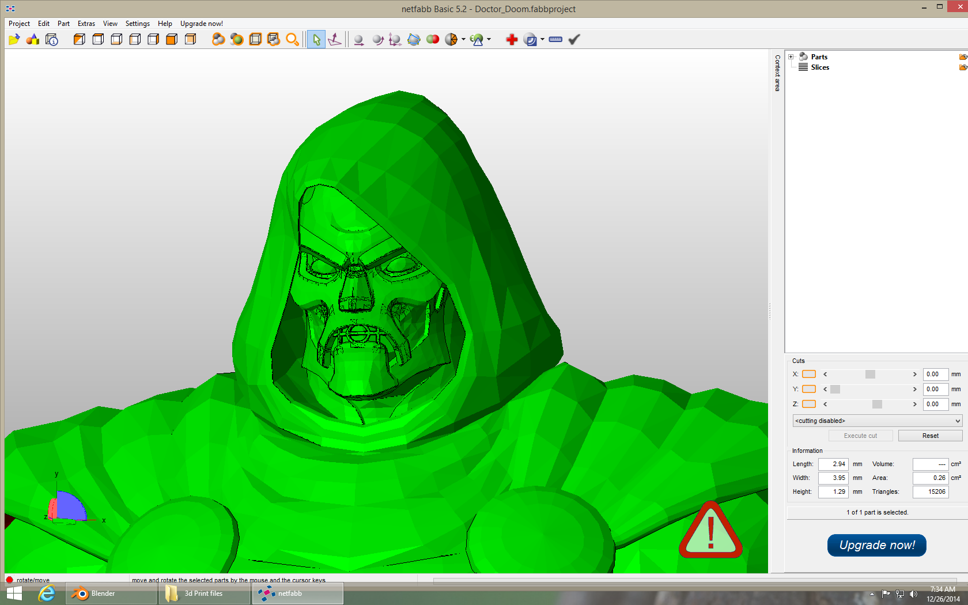Open the Windows Start button
This screenshot has width=968, height=605.
14,593
